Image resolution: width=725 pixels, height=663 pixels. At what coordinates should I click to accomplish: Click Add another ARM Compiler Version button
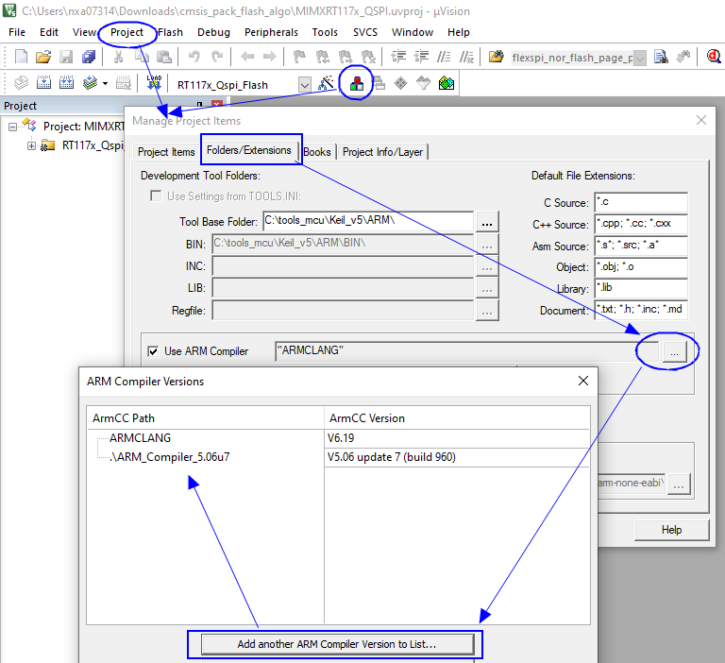(x=335, y=644)
